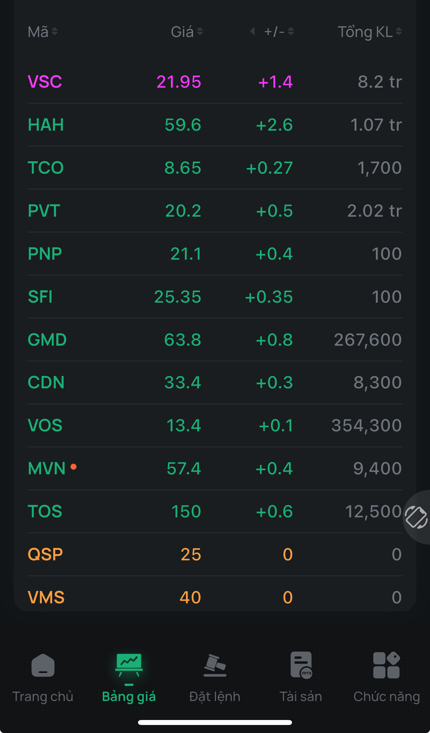Open the HAH stock symbol
This screenshot has width=430, height=733.
pyautogui.click(x=46, y=125)
